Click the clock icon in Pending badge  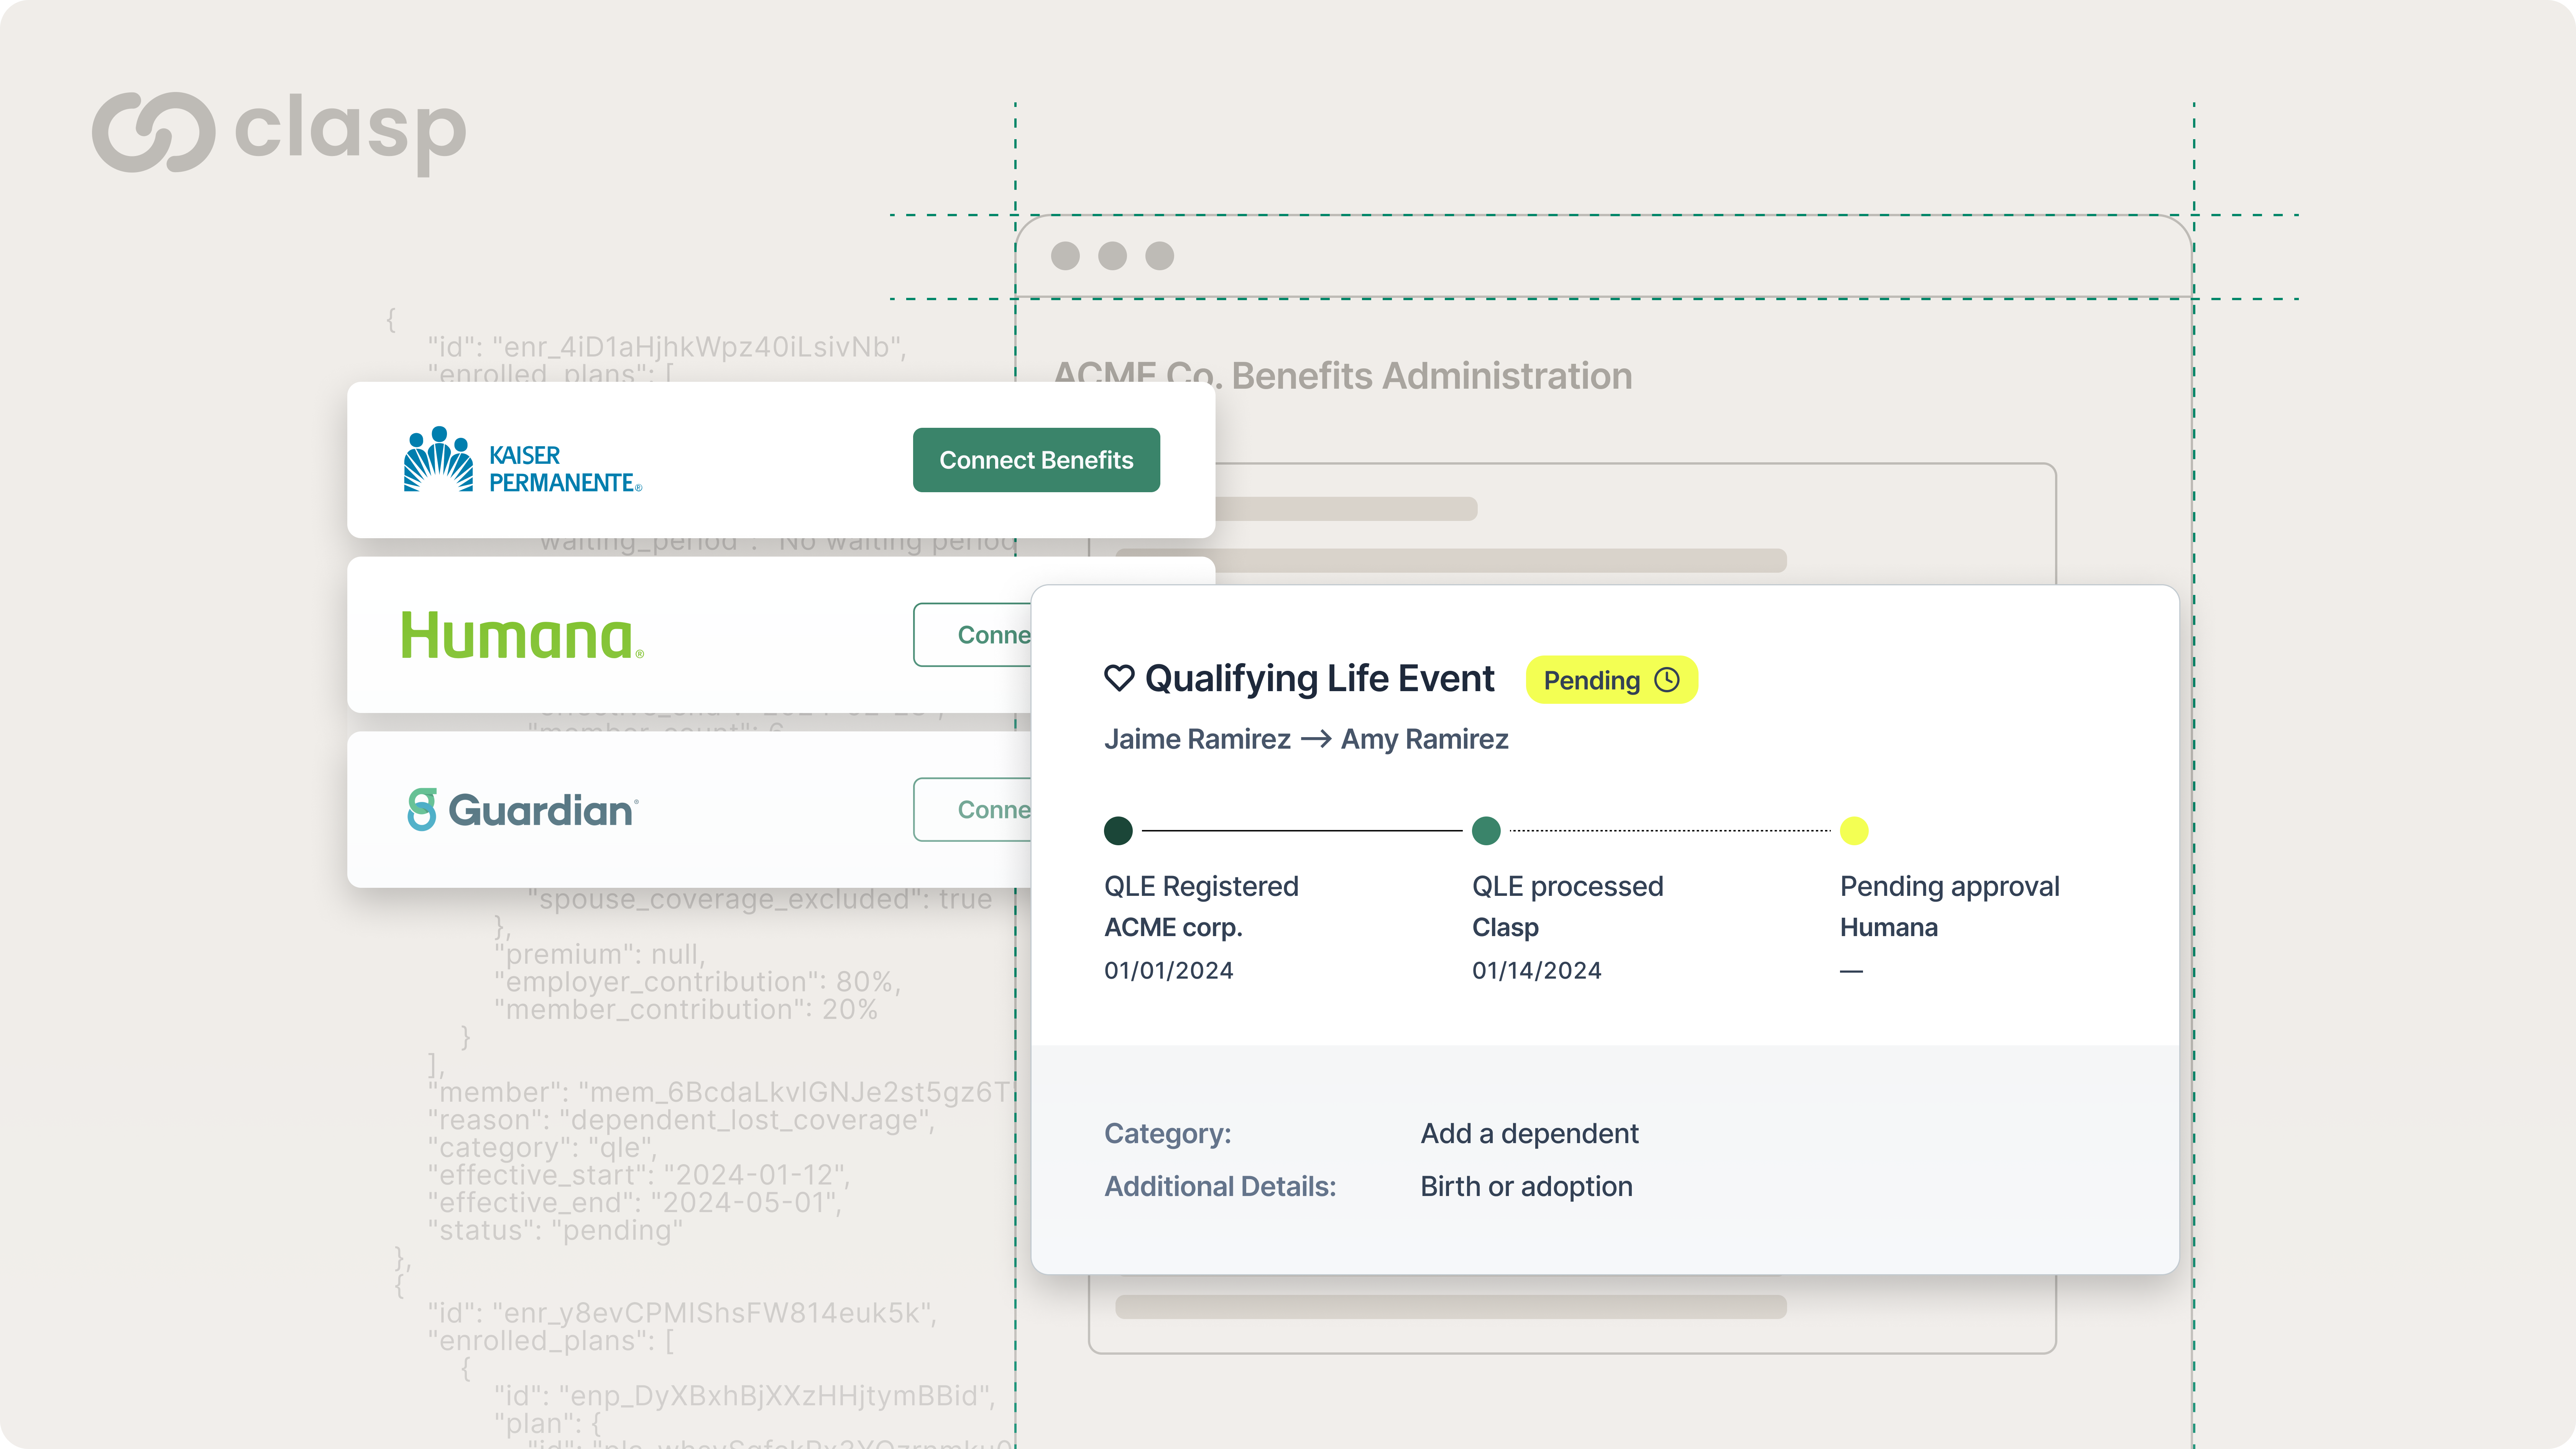1667,680
